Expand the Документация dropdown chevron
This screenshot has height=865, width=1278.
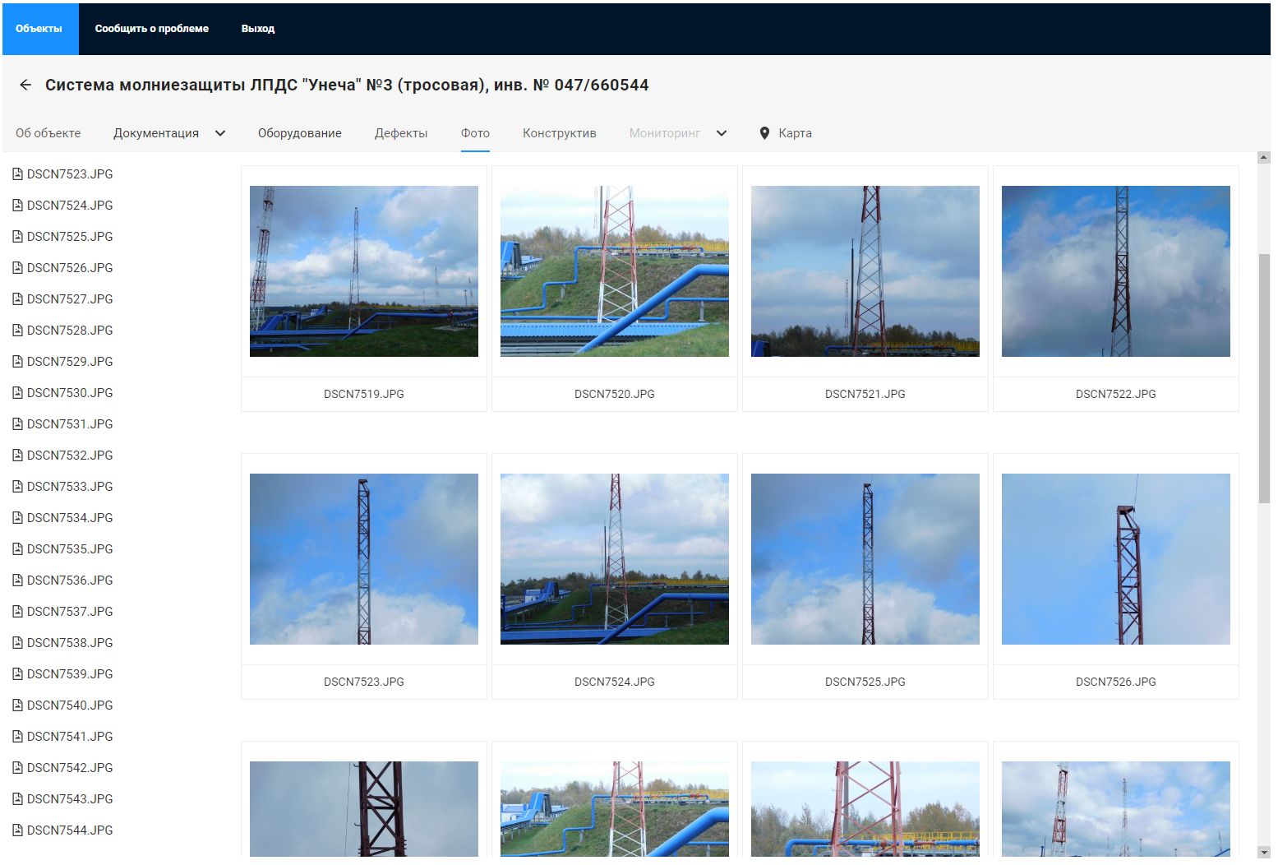220,133
